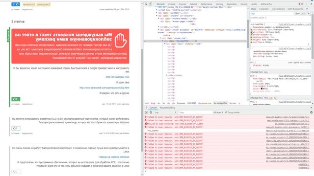
Task: Uncheck the padding-bottom style property
Action: (251, 37)
